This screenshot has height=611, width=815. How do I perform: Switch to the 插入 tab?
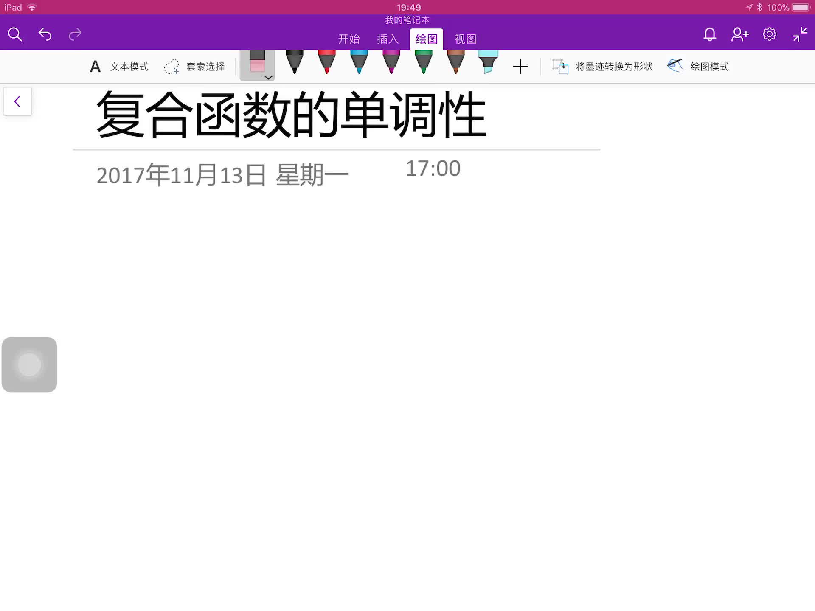tap(387, 39)
